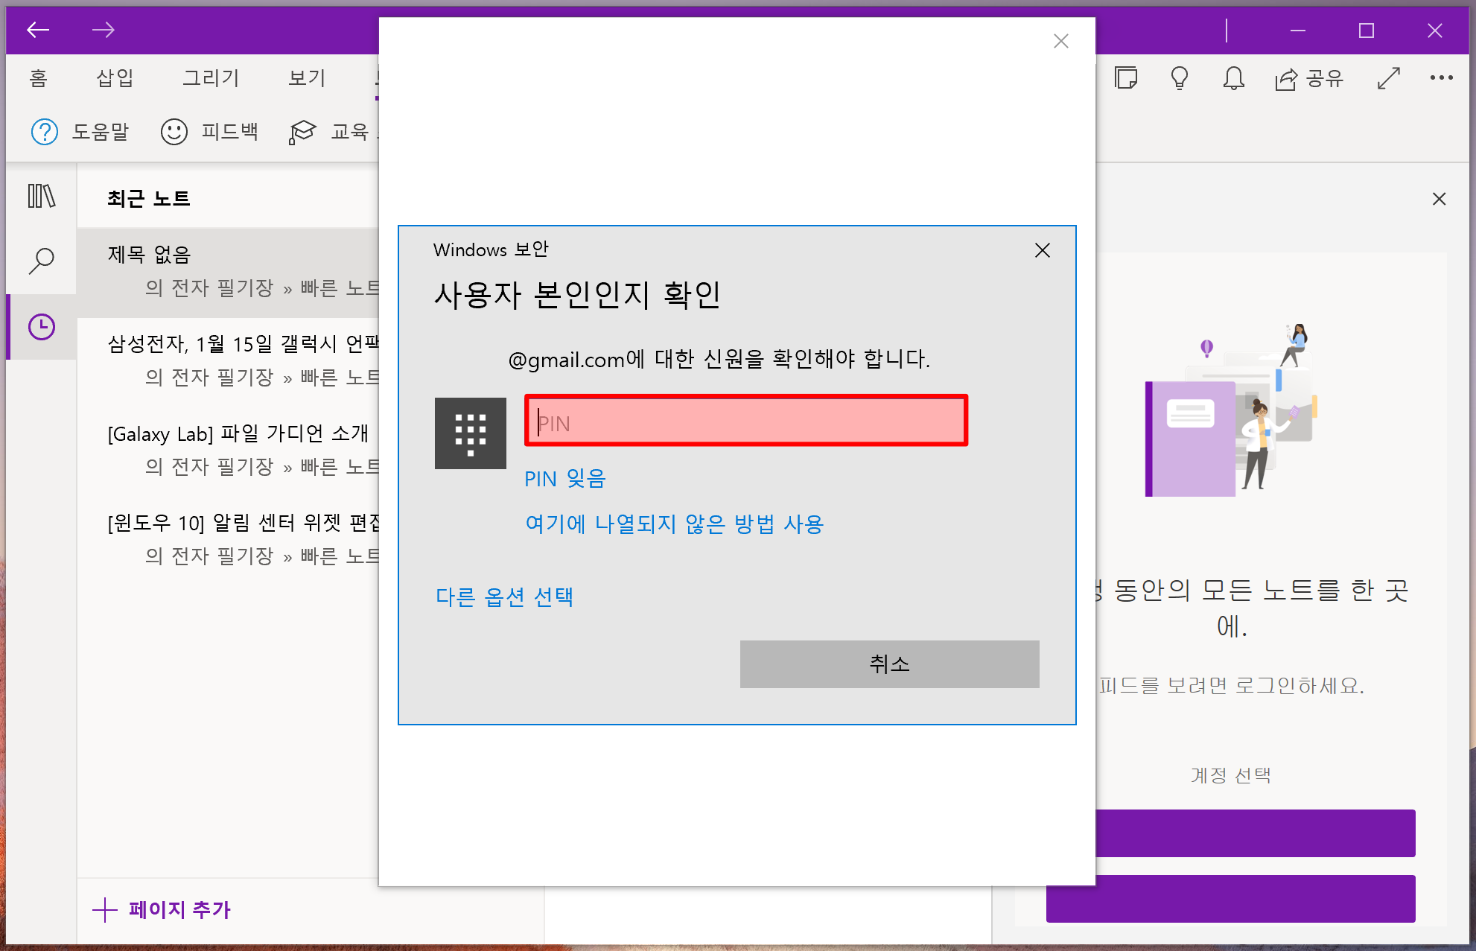This screenshot has height=951, width=1476.
Task: Switch to the 그리기 tab
Action: tap(211, 78)
